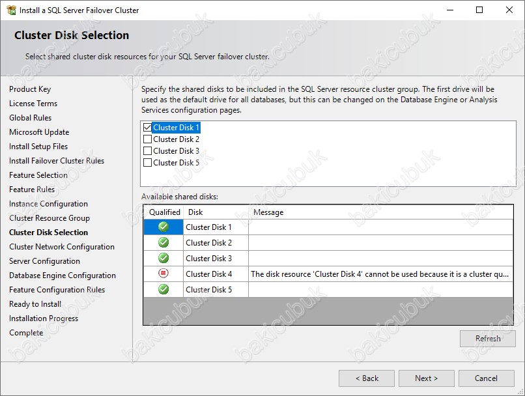Click the Cluster Disk 1 checklist label
The width and height of the screenshot is (525, 396).
click(176, 128)
